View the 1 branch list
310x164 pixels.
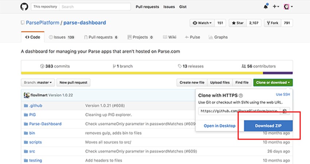click(123, 66)
